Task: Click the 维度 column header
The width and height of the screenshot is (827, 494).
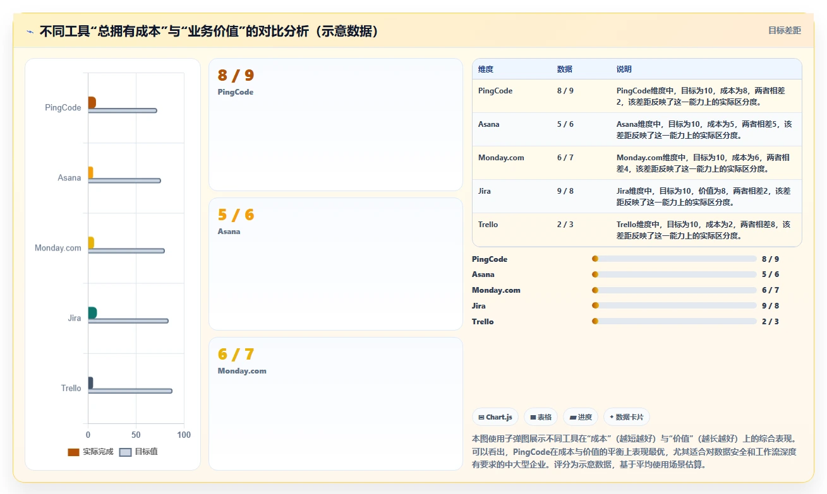Action: pos(486,69)
